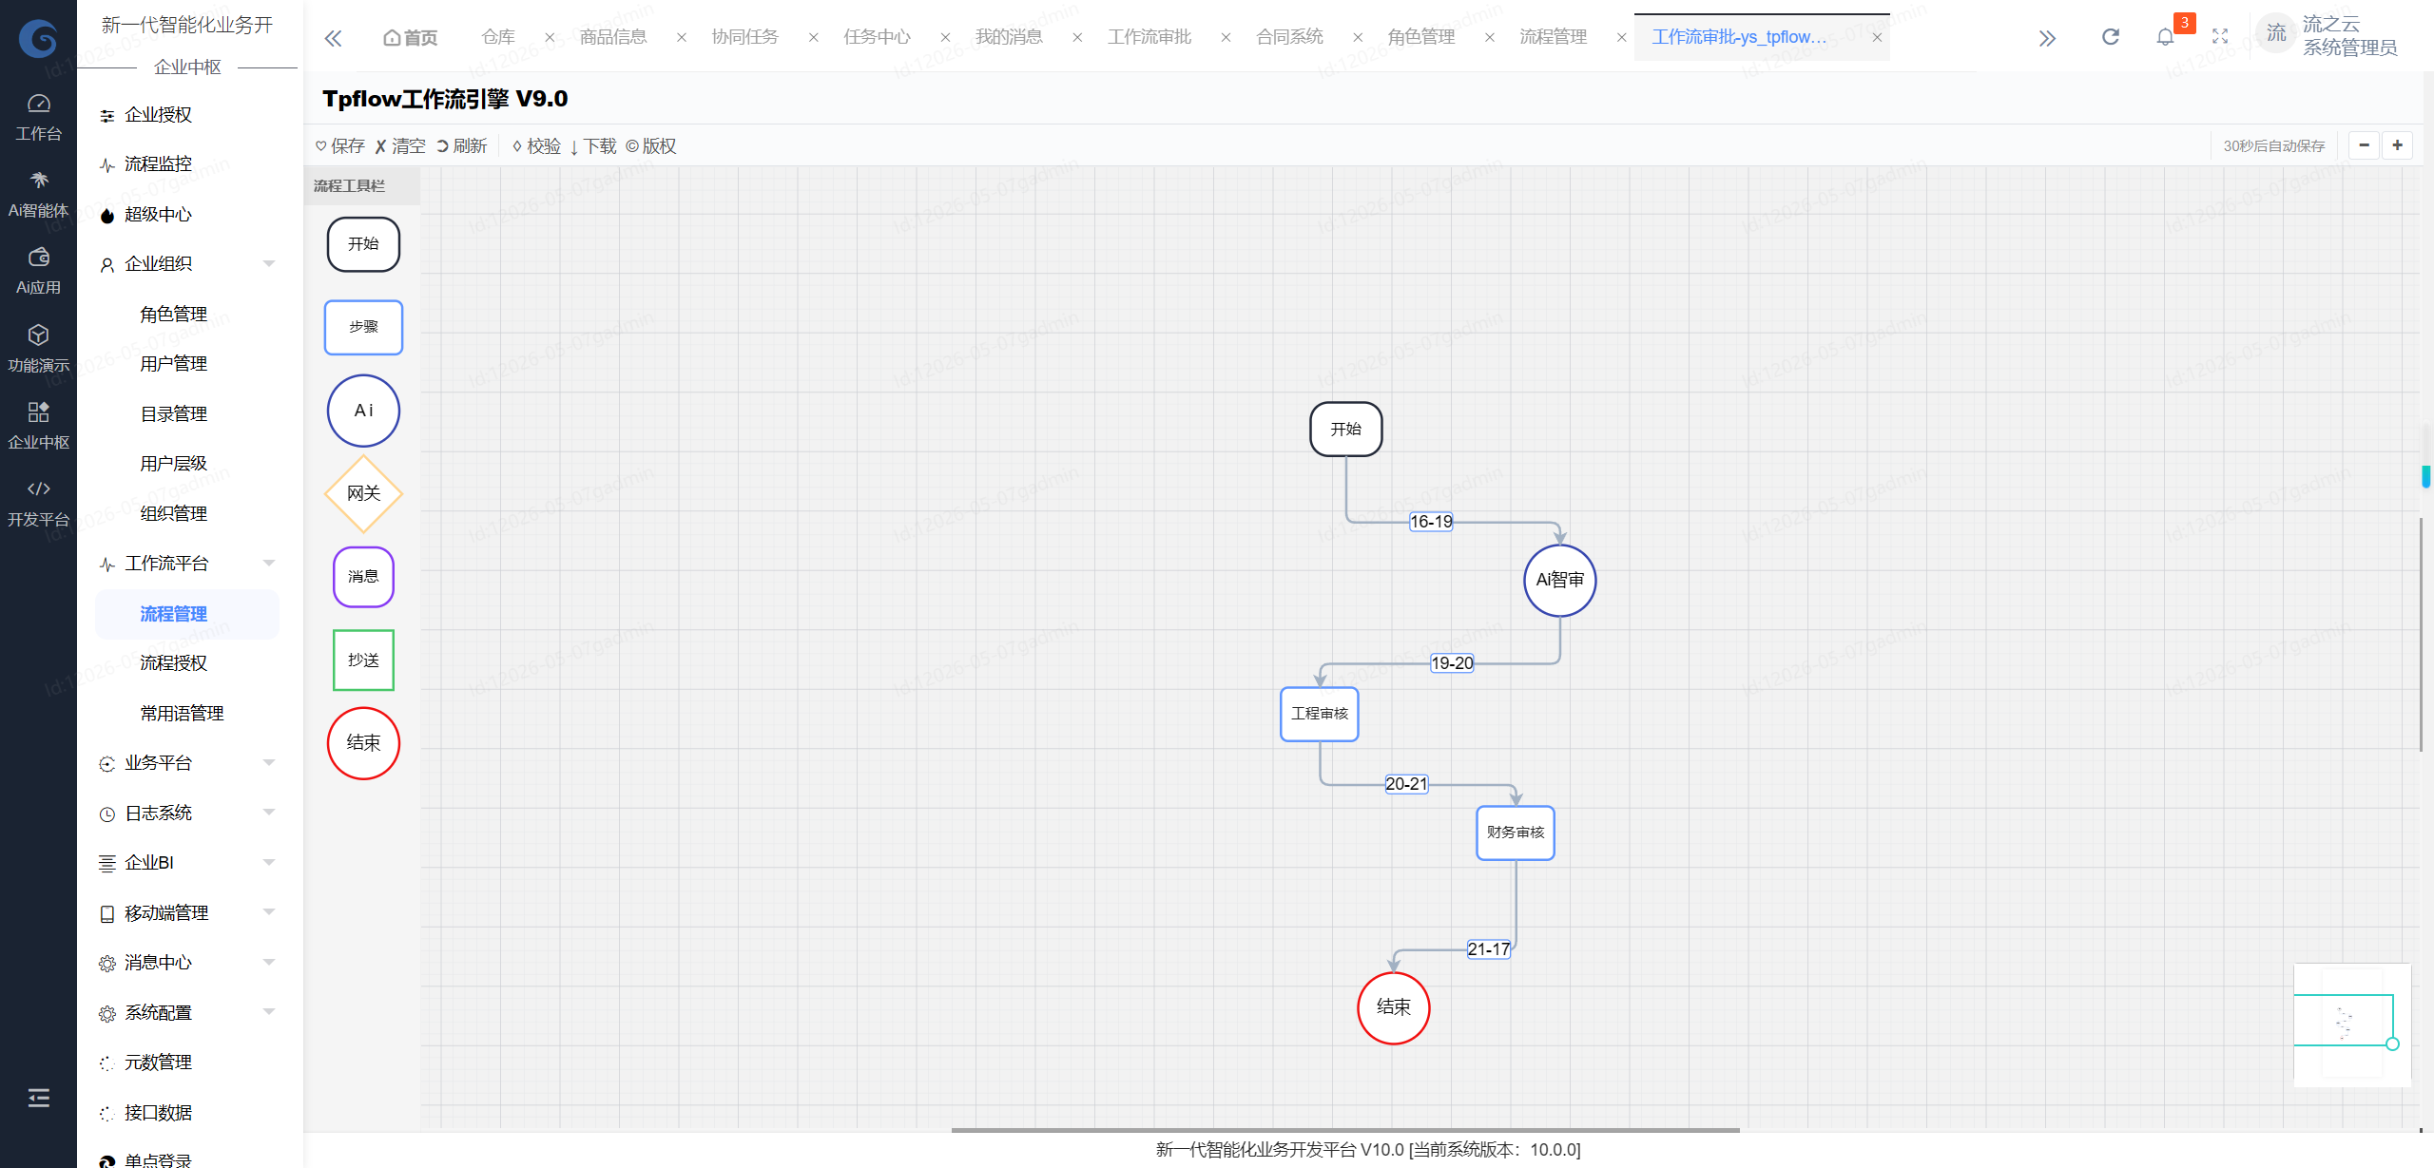Choose the 网关 gateway diamond tool

click(363, 493)
